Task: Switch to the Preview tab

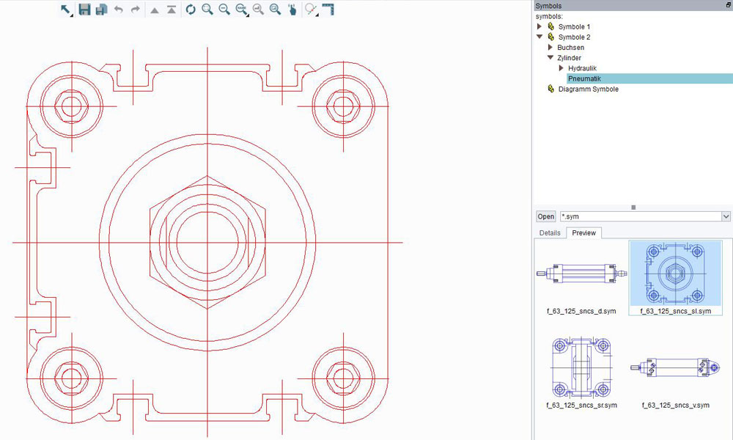Action: [583, 232]
